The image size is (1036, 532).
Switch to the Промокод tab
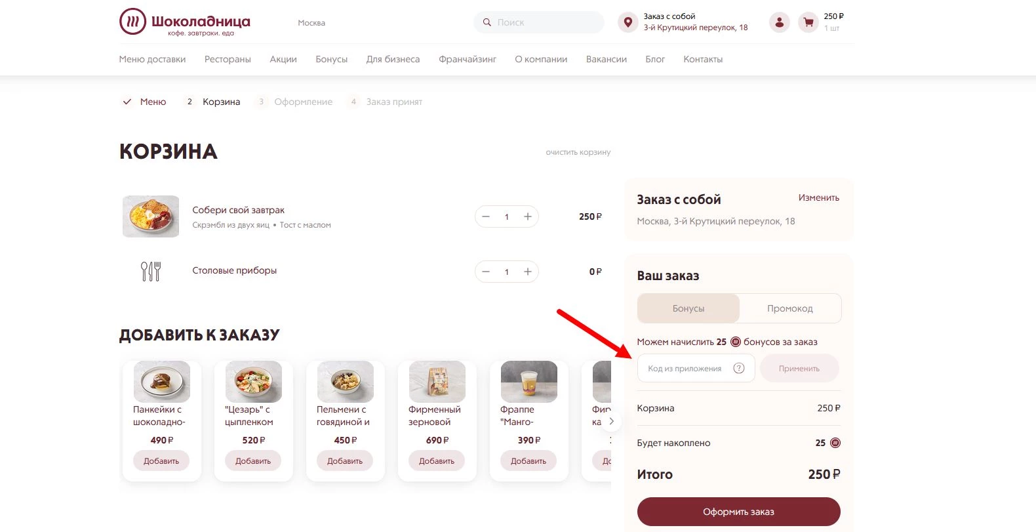click(x=790, y=308)
